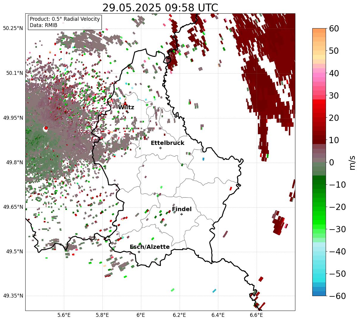This screenshot has height=321, width=359.
Task: Click the Findel station label
Action: point(182,209)
